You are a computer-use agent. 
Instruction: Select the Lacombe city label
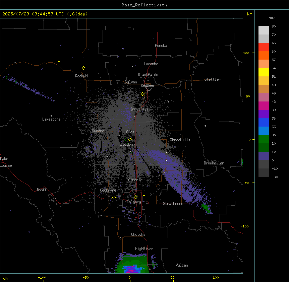151,64
